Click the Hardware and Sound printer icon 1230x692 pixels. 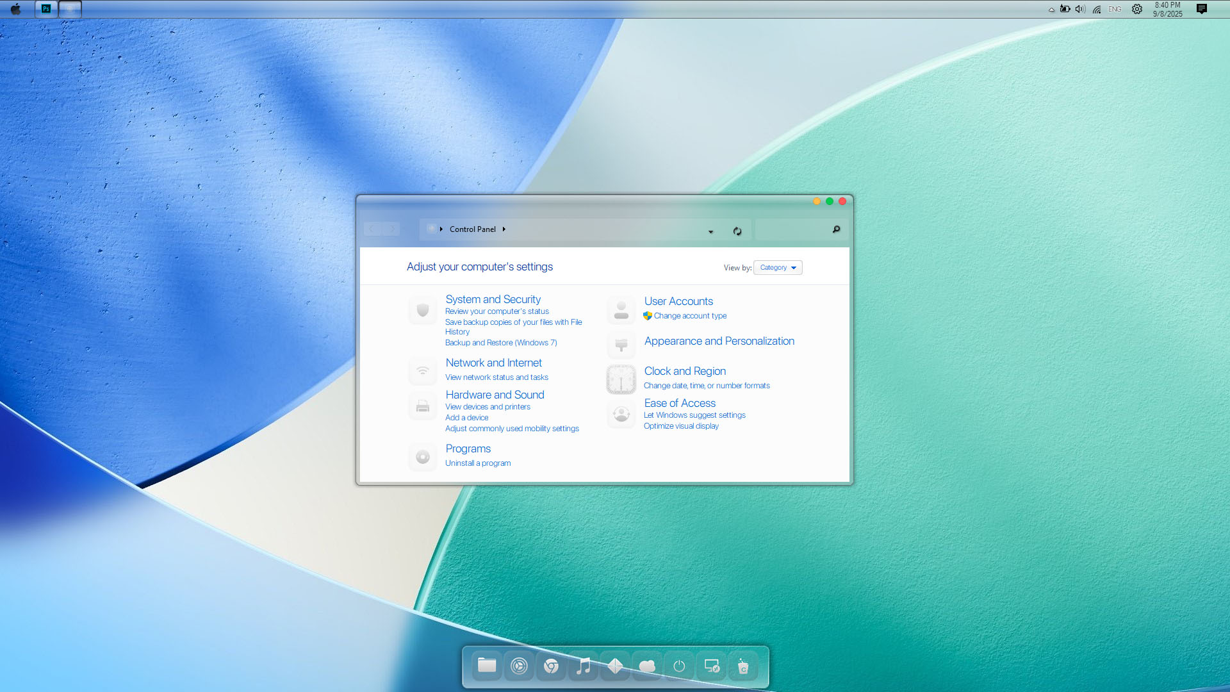(422, 406)
